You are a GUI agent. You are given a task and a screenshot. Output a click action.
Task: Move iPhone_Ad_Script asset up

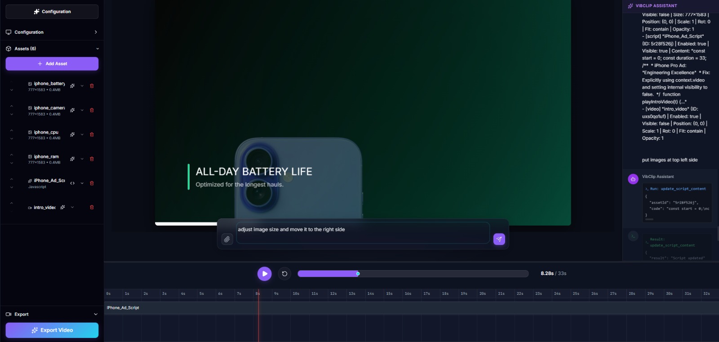pyautogui.click(x=12, y=179)
